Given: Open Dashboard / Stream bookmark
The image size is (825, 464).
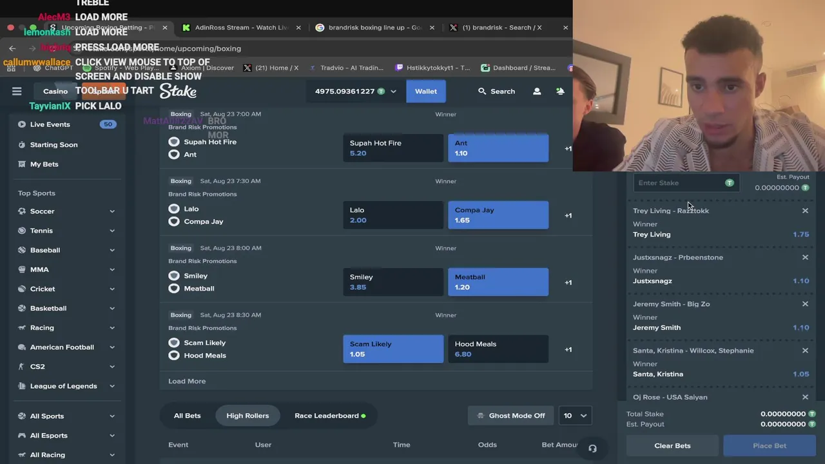Looking at the screenshot, I should coord(518,68).
